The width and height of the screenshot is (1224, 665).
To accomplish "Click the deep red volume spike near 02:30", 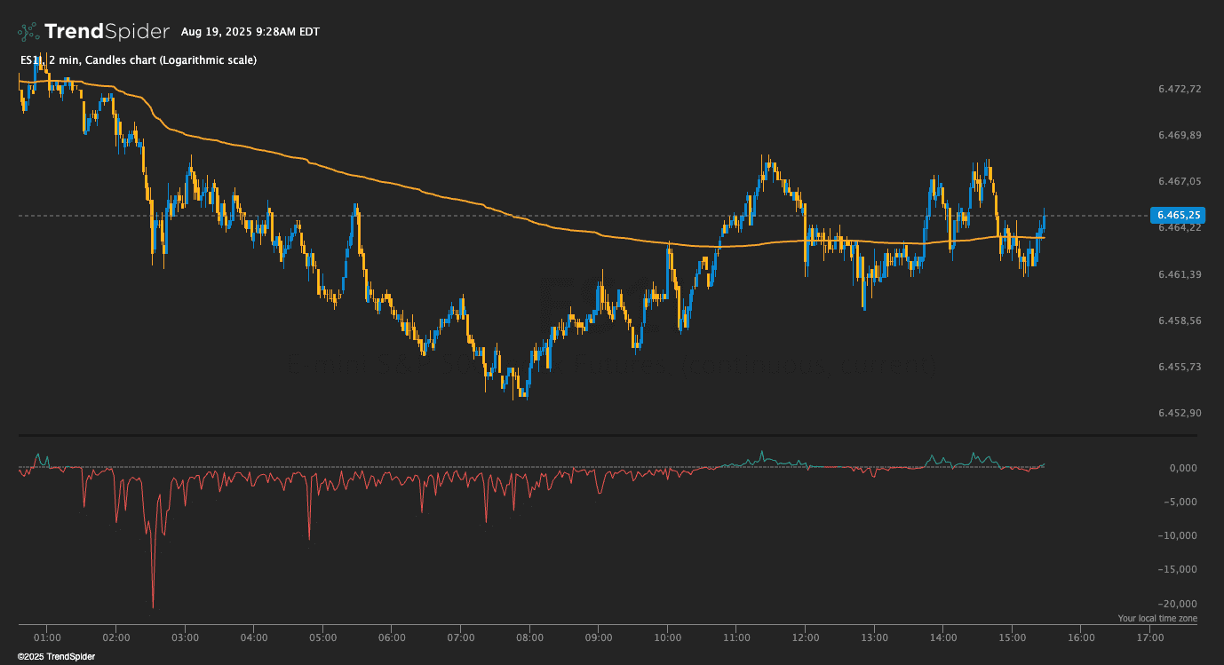I will pos(153,577).
